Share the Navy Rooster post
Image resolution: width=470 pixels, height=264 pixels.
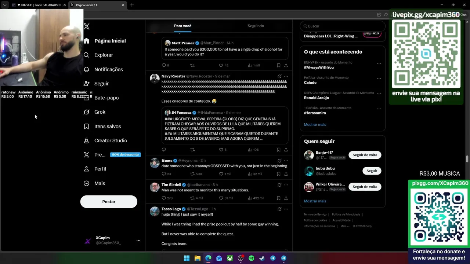[286, 150]
